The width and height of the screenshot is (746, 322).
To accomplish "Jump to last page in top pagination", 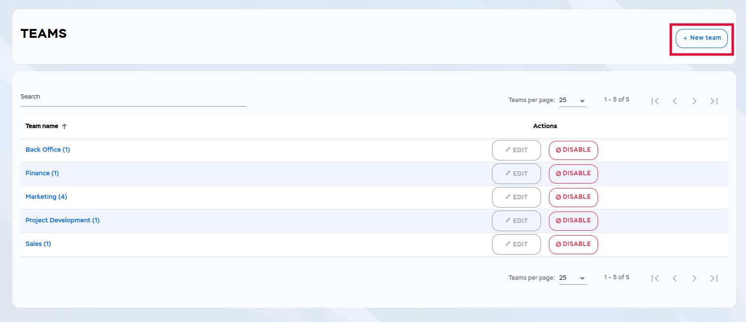I will pos(714,101).
